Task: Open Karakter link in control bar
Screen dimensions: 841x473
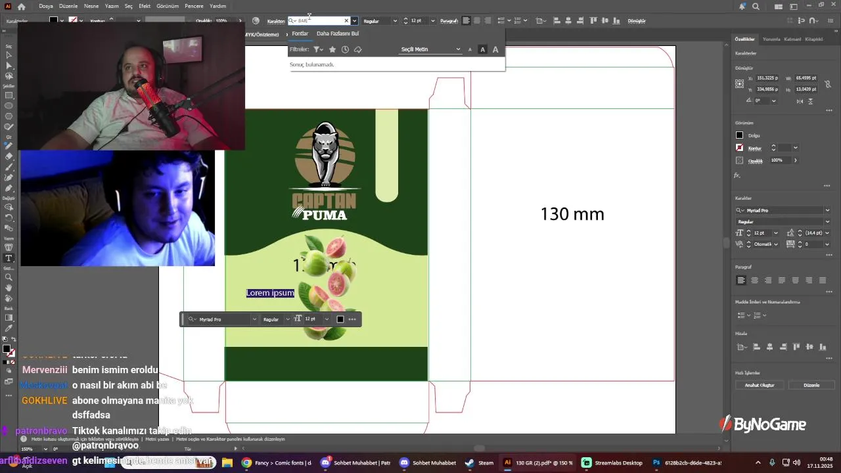Action: click(x=276, y=21)
